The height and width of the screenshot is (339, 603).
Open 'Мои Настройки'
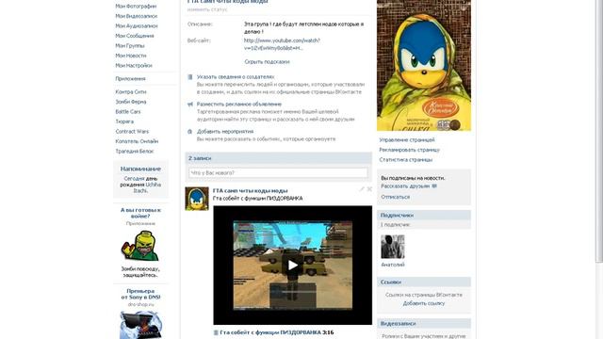134,65
